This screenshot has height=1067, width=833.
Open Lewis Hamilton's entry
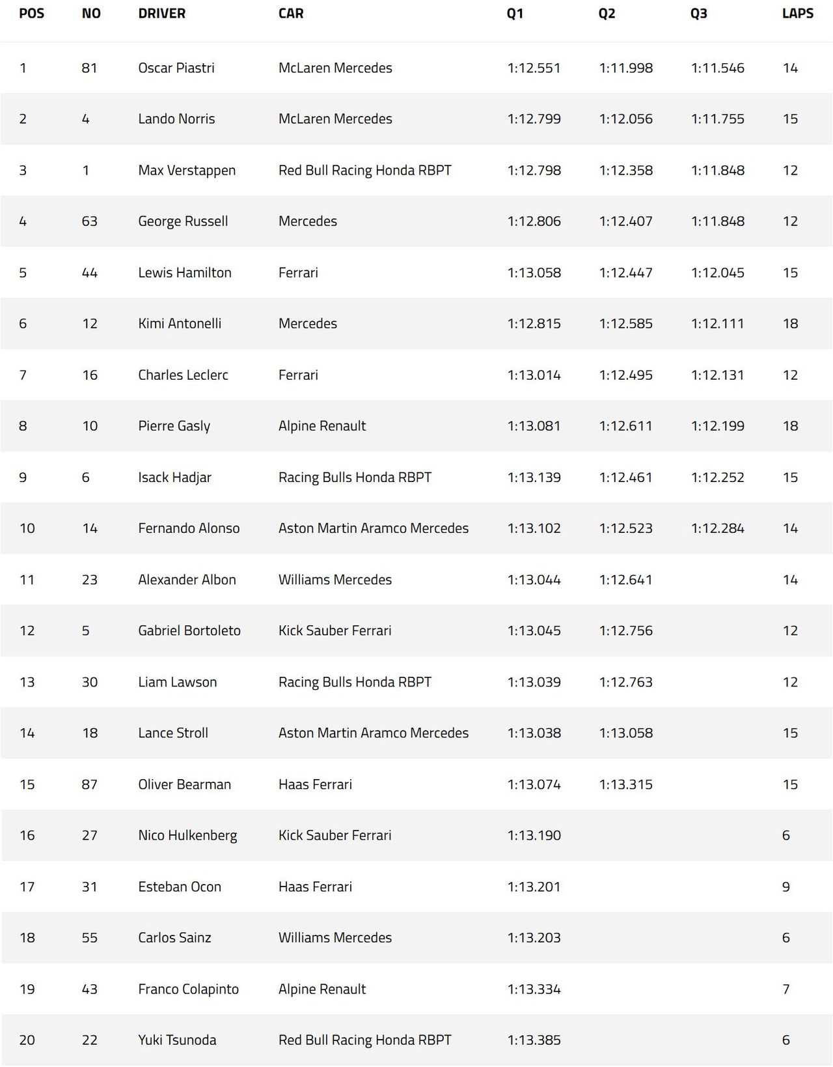pos(185,272)
